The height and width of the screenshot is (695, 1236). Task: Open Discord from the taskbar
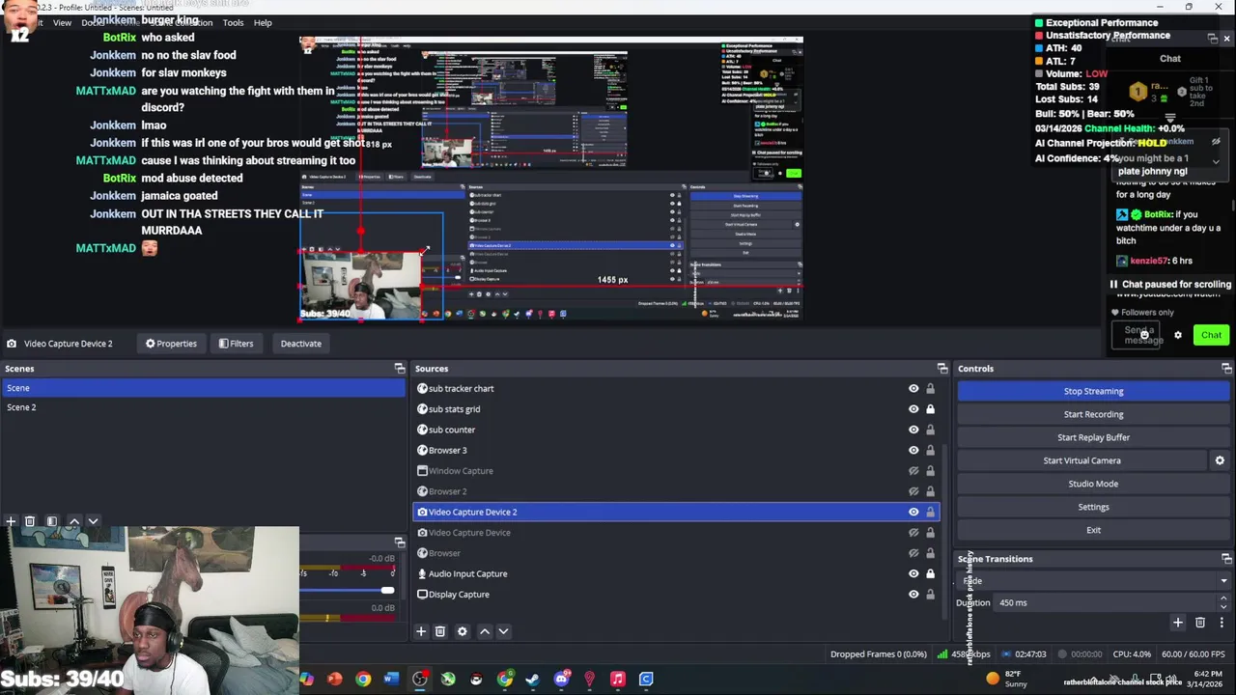pos(561,680)
